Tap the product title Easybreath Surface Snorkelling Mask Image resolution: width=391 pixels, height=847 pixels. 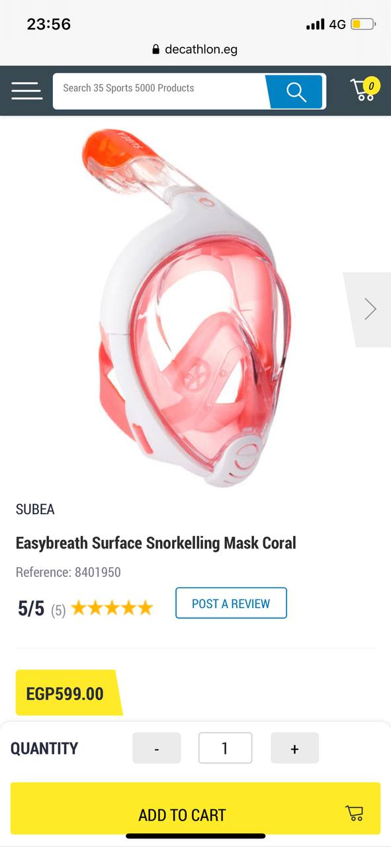[x=156, y=543]
